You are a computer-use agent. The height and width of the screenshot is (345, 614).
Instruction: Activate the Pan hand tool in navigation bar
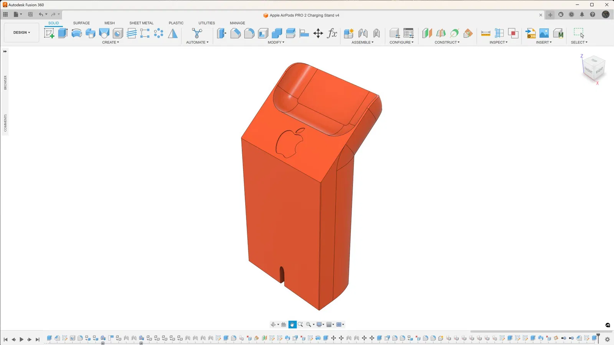pyautogui.click(x=292, y=325)
